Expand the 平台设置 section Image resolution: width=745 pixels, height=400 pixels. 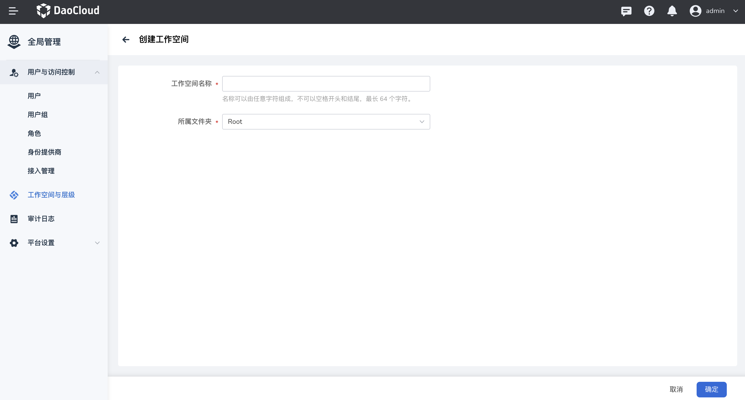click(x=97, y=243)
